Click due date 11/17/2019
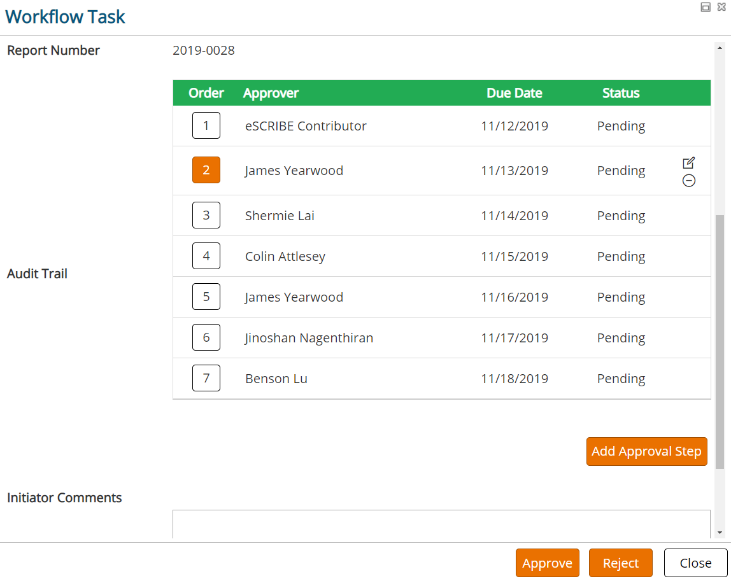Viewport: 731px width, 581px height. [x=515, y=338]
